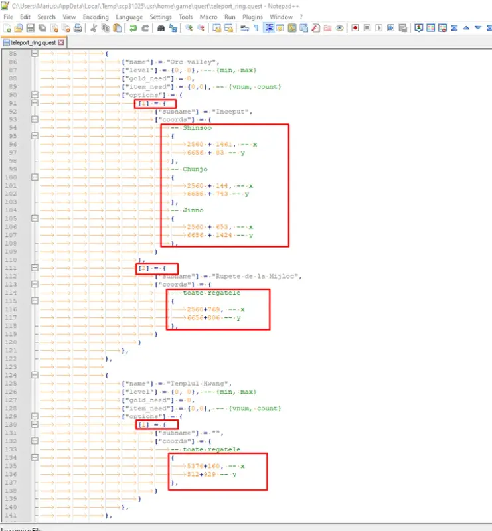492x531 pixels.
Task: Open the question mark help menu
Action: pos(301,17)
